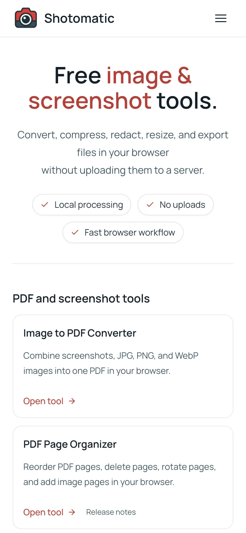Select the PDF Page Organizer title

pos(70,444)
